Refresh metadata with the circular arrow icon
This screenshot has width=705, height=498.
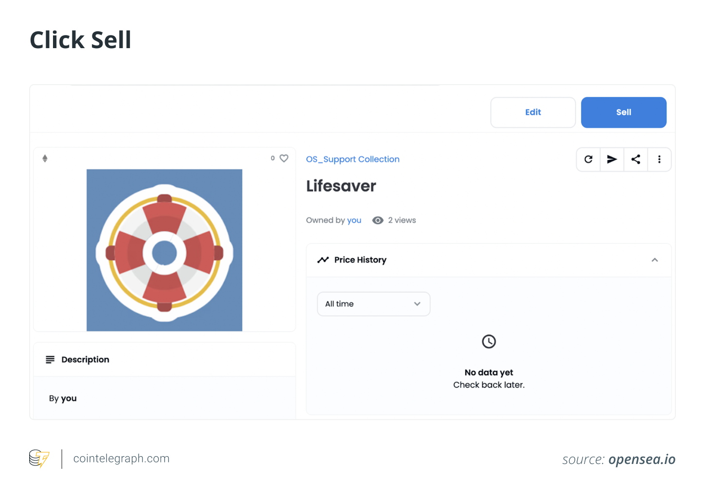pos(588,159)
